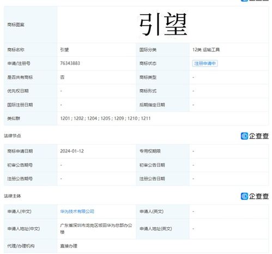Click the 商标名称 label
The height and width of the screenshot is (254, 272).
[16, 50]
